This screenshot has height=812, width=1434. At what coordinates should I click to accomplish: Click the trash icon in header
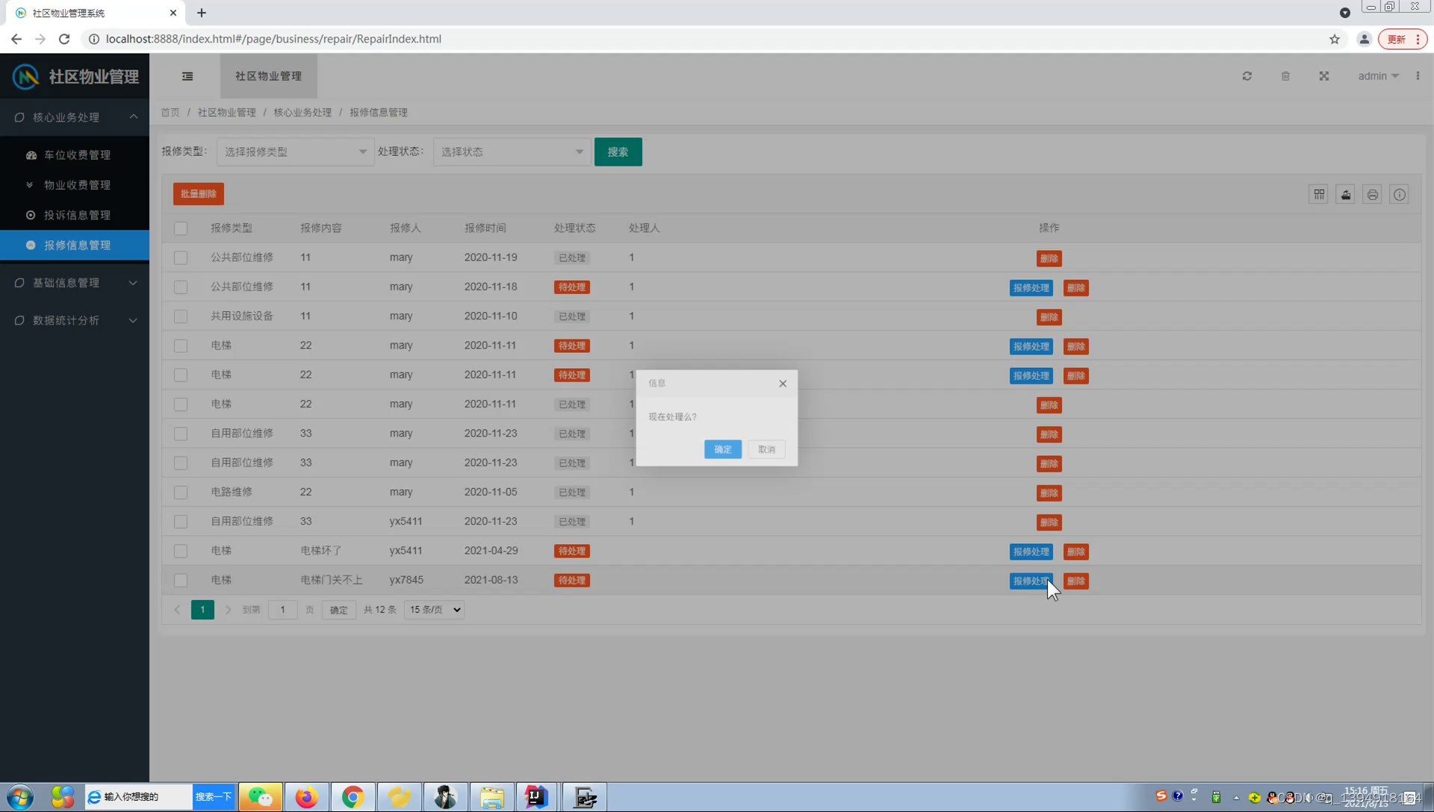[x=1285, y=76]
